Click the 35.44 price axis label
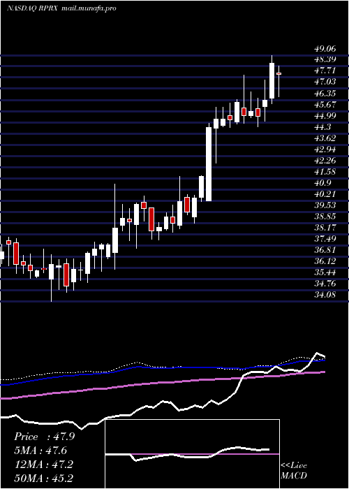The image size is (349, 489). click(x=325, y=273)
